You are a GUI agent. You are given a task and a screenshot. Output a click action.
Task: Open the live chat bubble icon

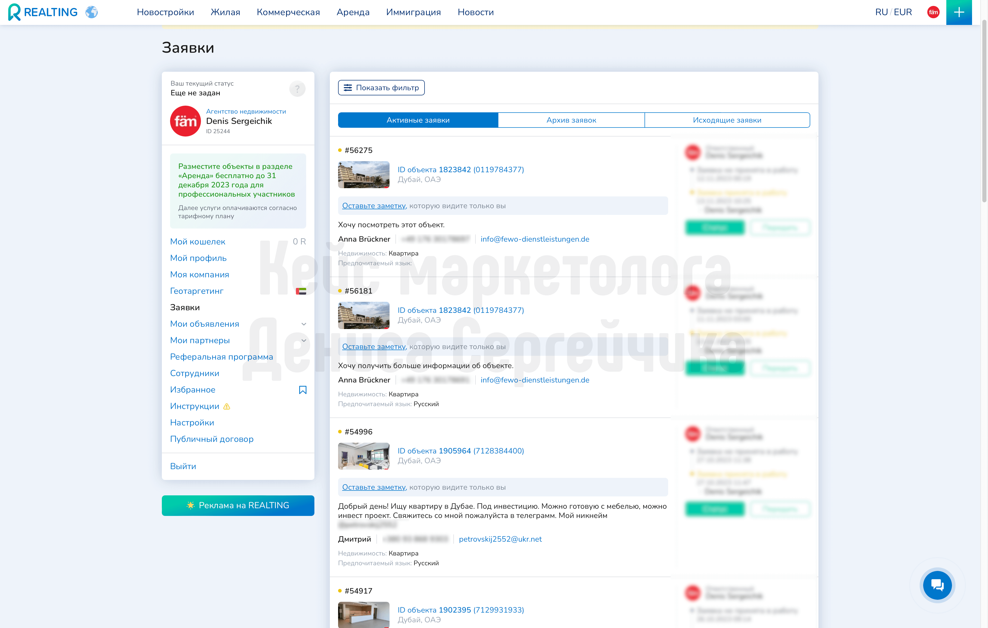coord(937,585)
